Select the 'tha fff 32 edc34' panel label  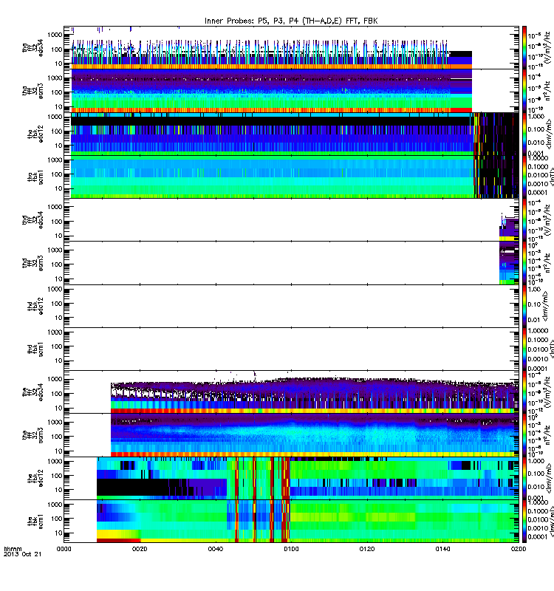33,48
